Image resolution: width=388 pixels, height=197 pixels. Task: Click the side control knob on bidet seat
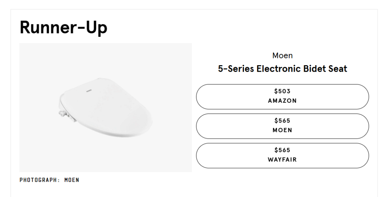tap(63, 114)
